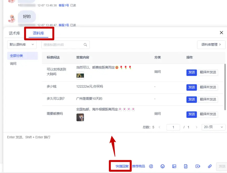Viewport: 227px width, 173px height.
Task: Click the page number input box
Action: 173,127
